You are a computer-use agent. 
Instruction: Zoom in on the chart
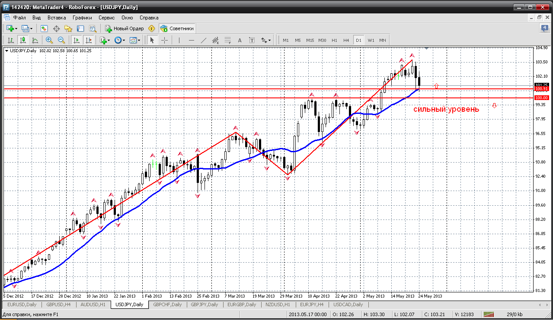[49, 40]
